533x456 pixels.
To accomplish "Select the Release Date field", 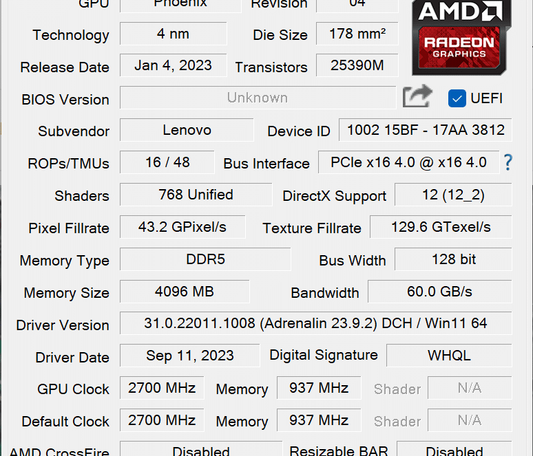I will [x=174, y=65].
